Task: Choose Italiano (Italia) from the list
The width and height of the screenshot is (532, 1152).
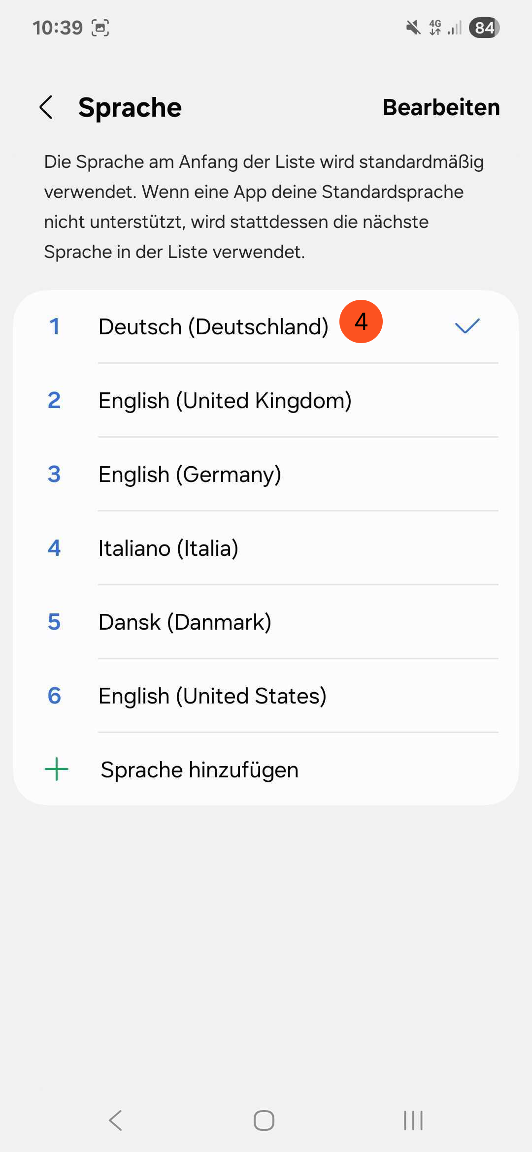Action: click(x=168, y=548)
